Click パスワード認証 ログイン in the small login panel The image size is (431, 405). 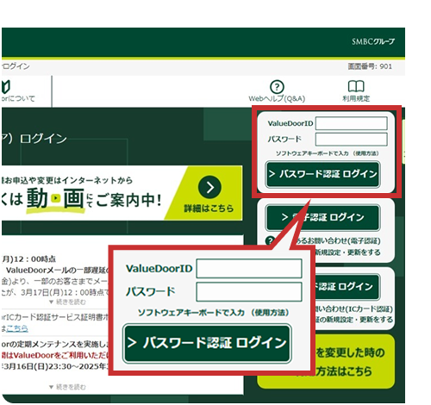pyautogui.click(x=323, y=174)
